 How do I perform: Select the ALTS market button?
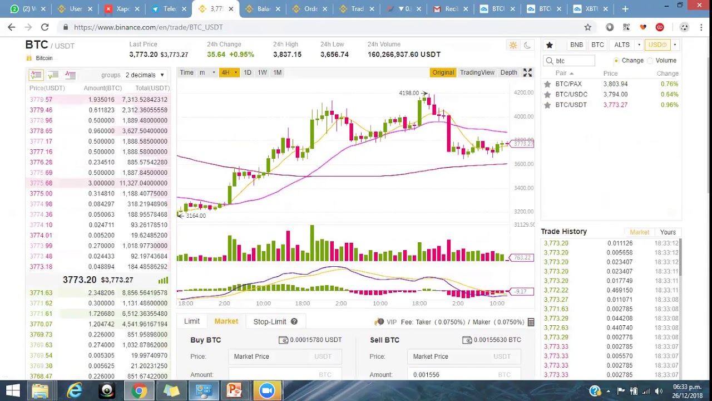(x=622, y=45)
